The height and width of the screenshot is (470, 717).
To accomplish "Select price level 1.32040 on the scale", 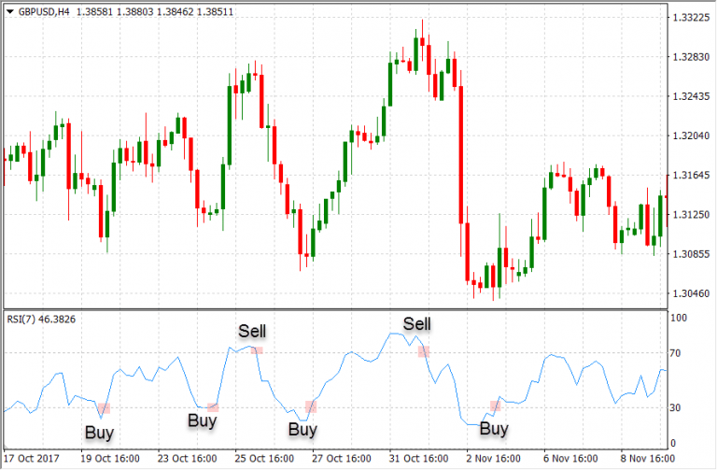I will (x=691, y=135).
